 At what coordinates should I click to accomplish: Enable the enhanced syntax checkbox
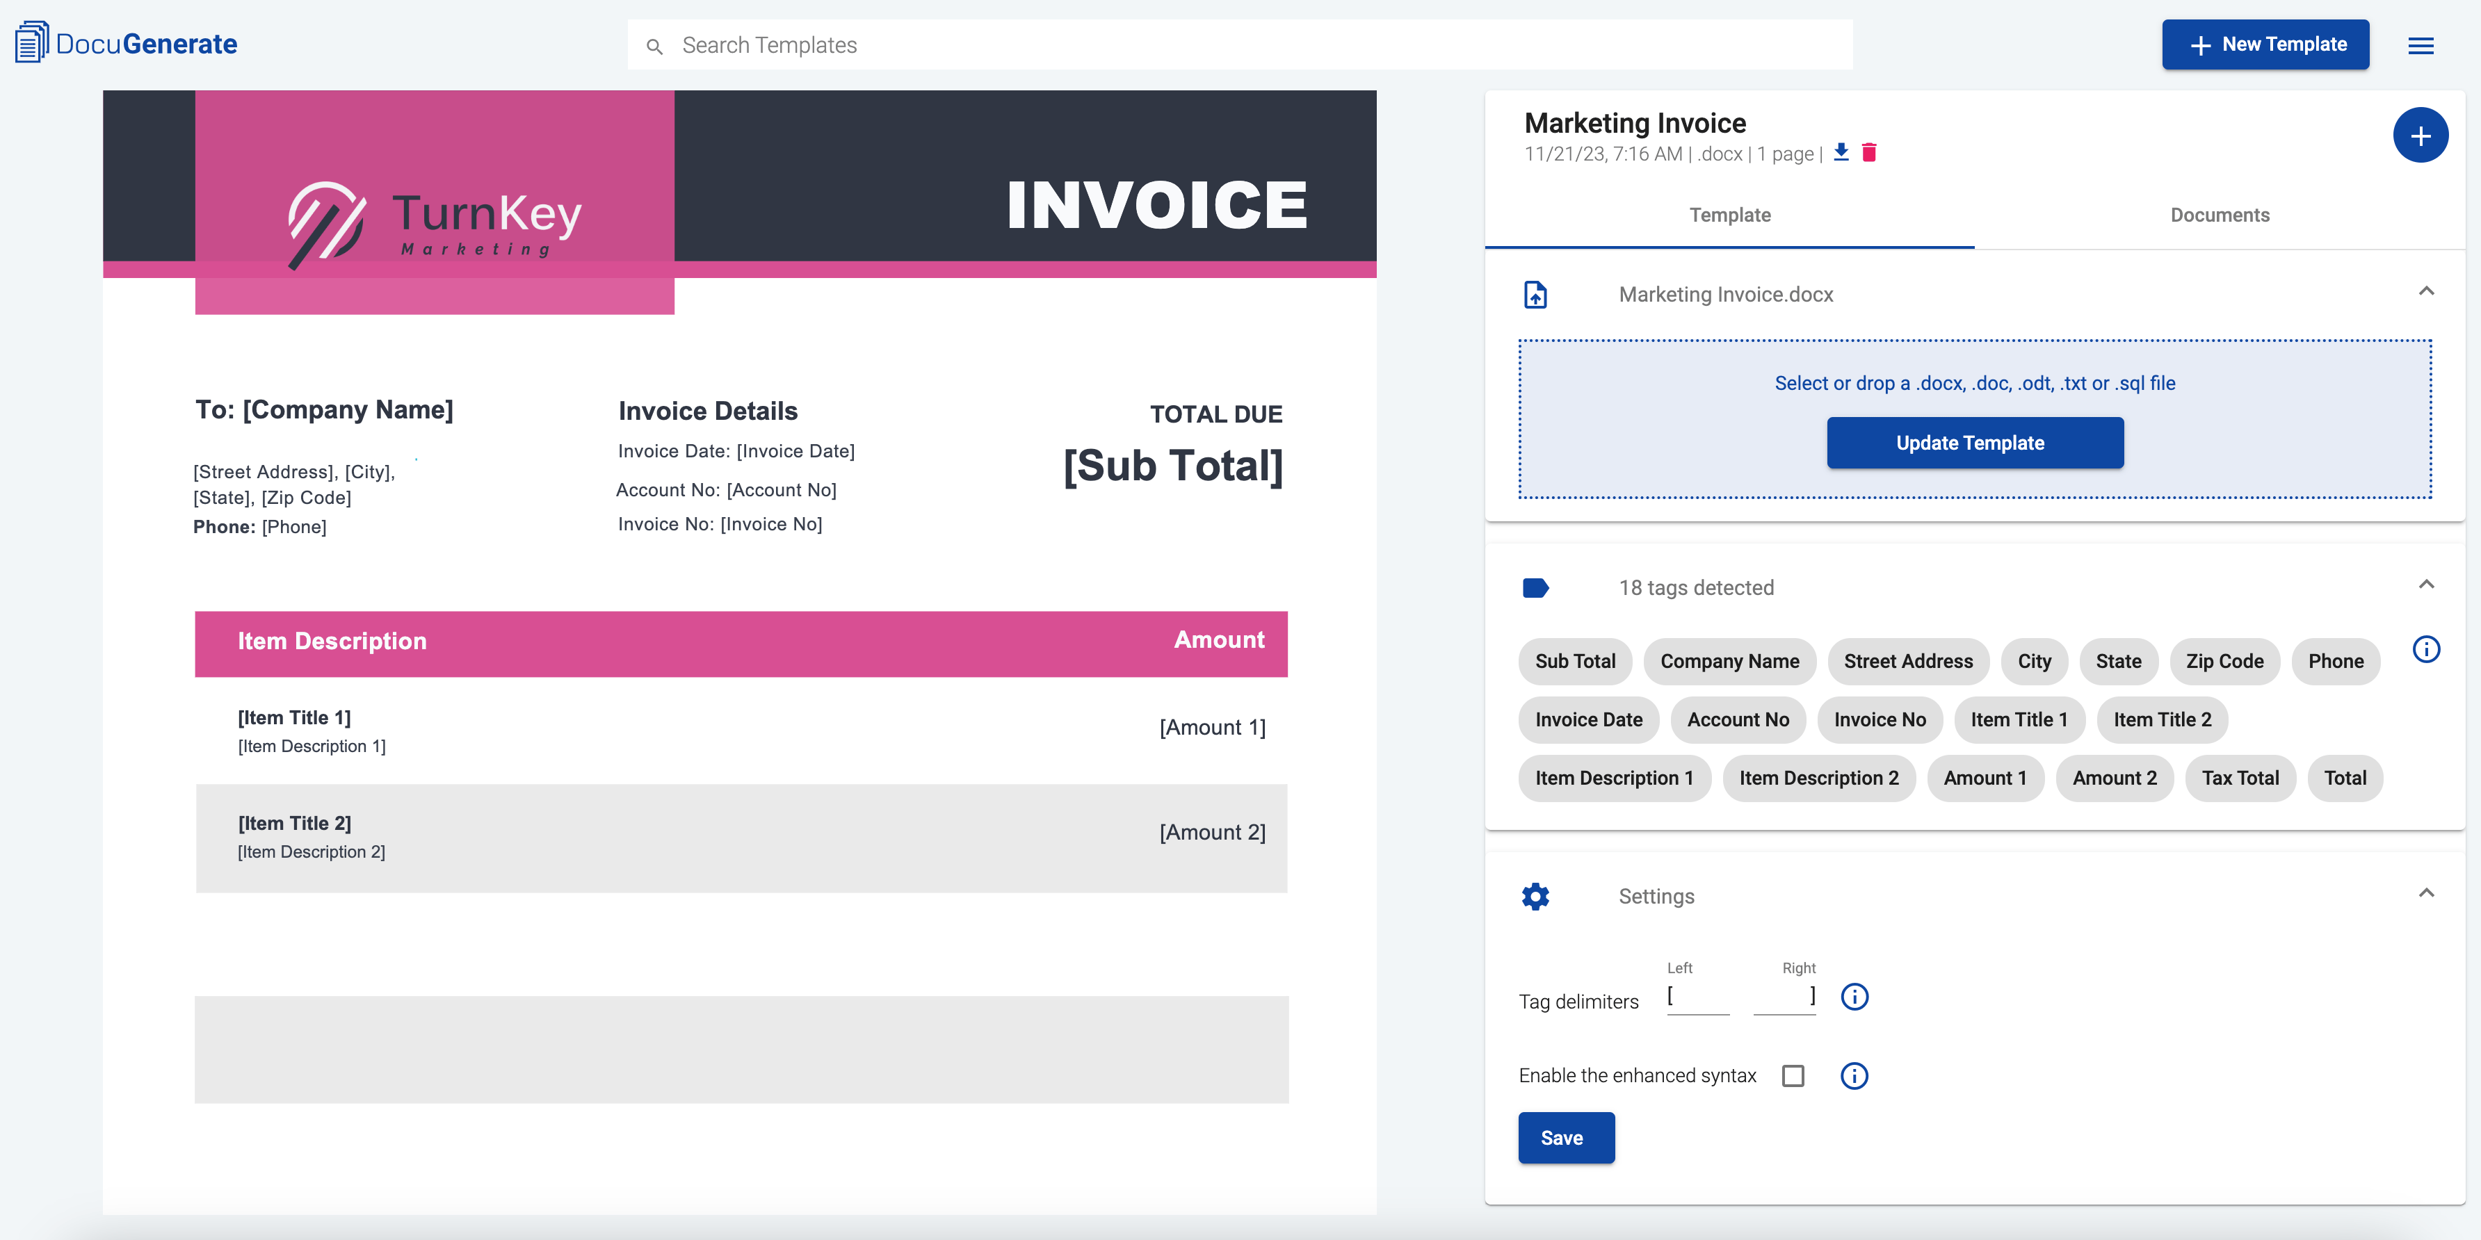(1793, 1075)
